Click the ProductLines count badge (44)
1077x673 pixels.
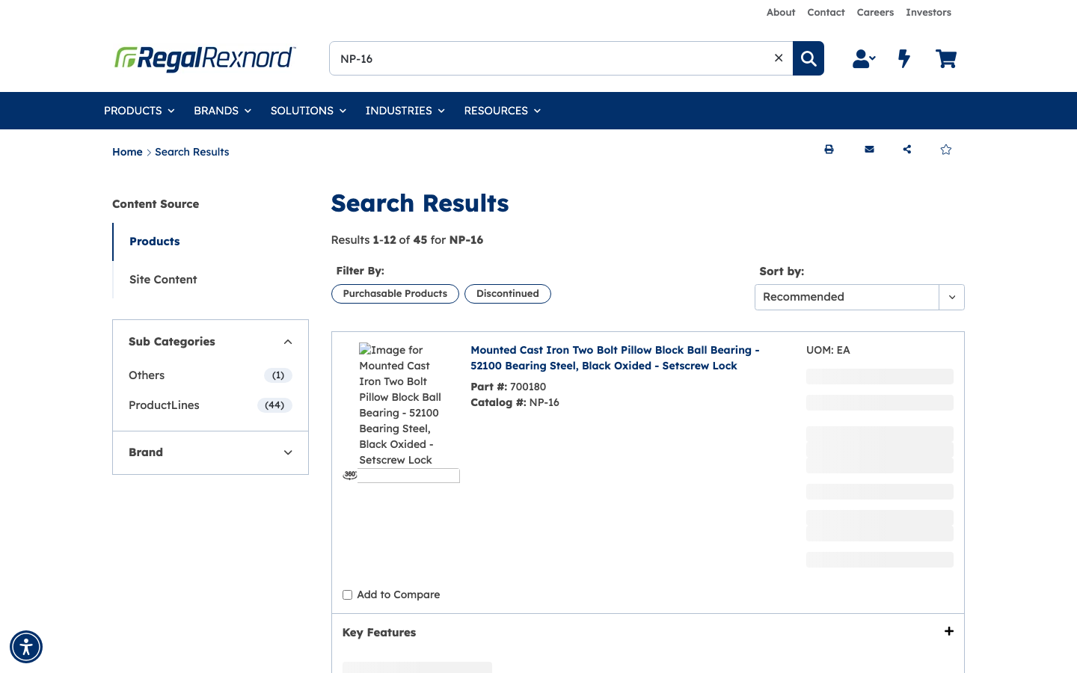click(x=274, y=405)
